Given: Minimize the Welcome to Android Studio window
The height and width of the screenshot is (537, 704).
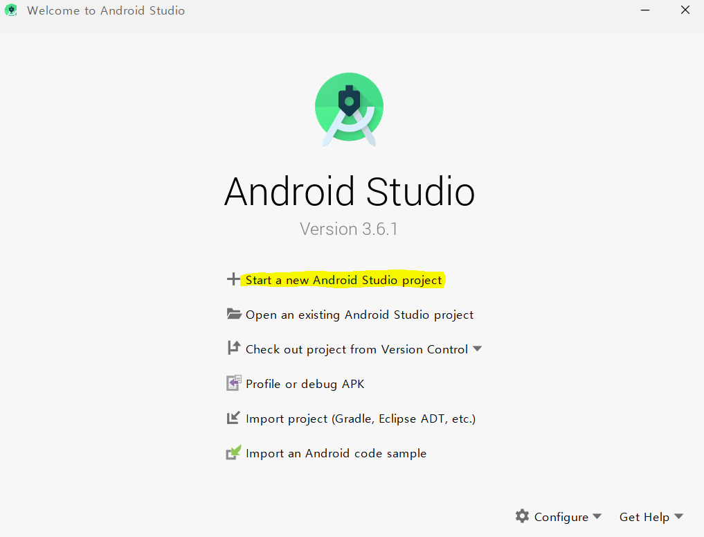Looking at the screenshot, I should (x=645, y=10).
